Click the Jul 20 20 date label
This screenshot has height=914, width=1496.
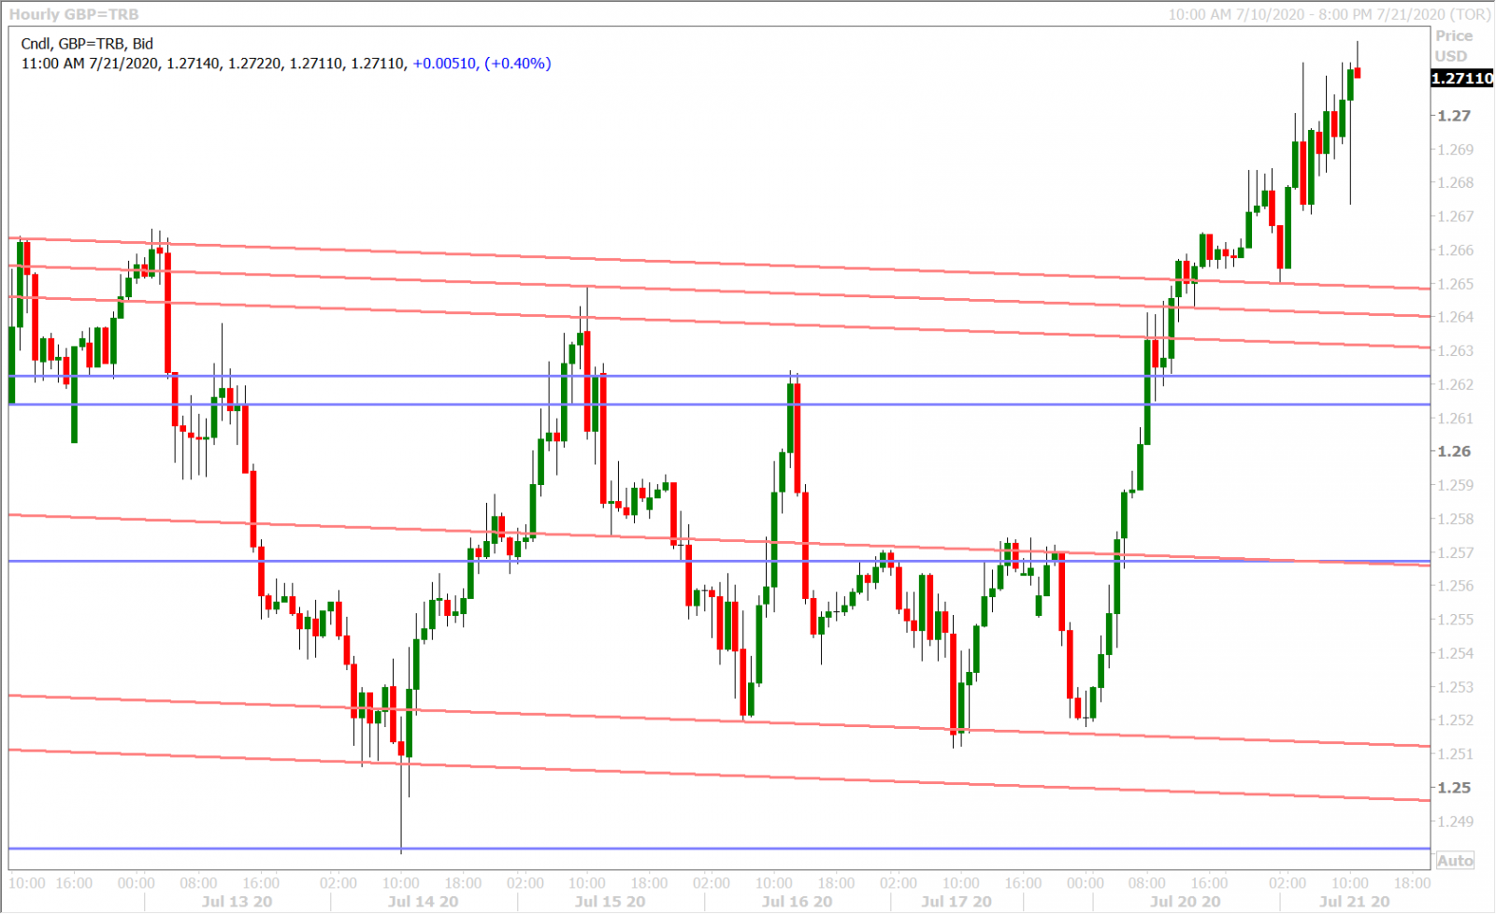tap(1185, 902)
